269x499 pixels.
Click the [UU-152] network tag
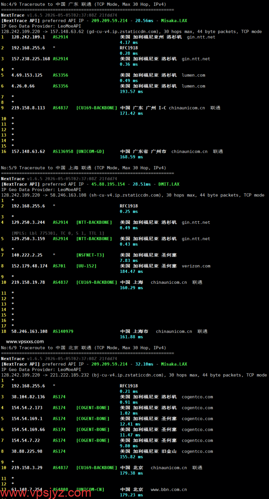(87, 266)
